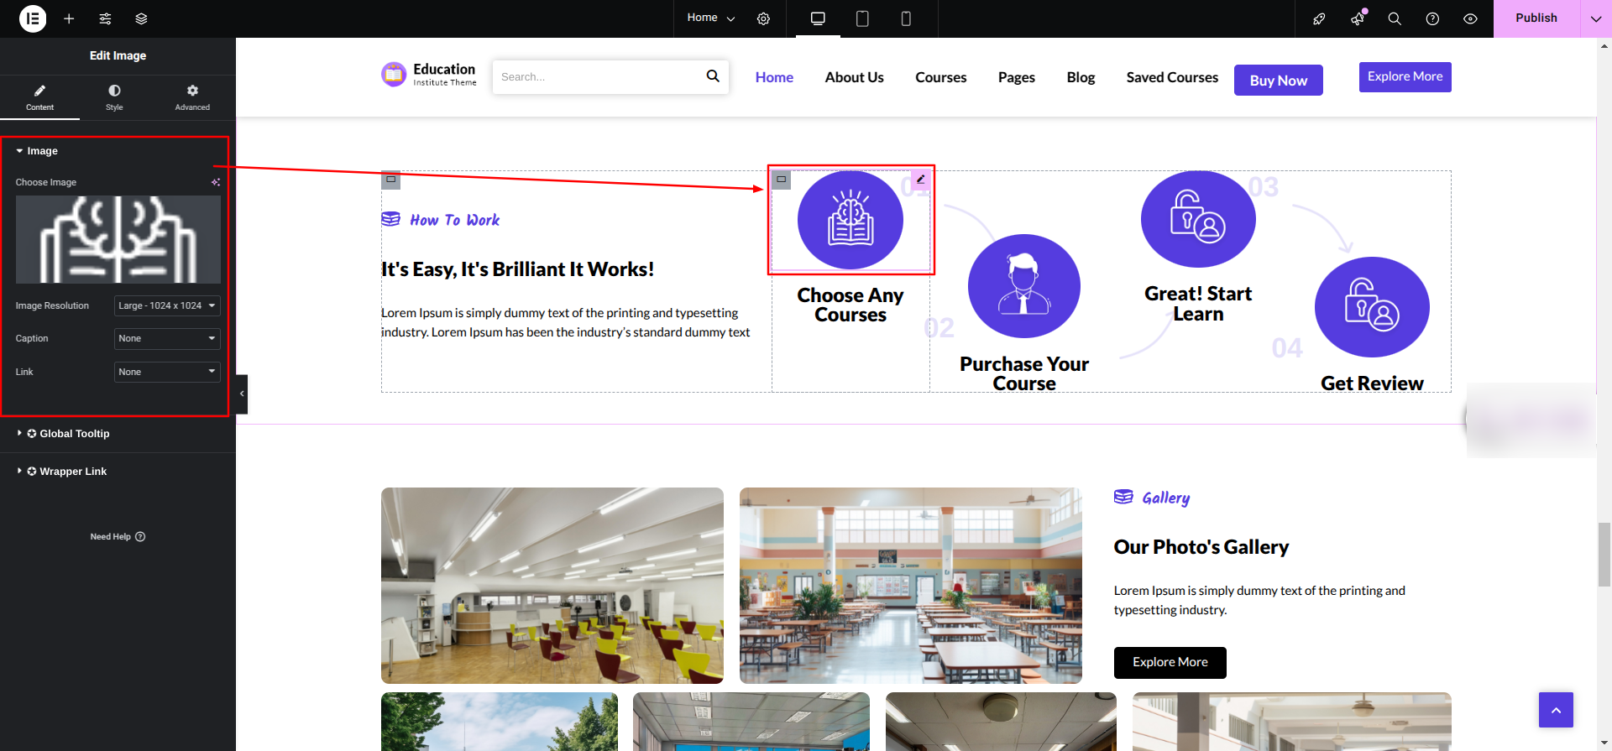The height and width of the screenshot is (751, 1612).
Task: Open Add Element plus icon
Action: tap(69, 18)
